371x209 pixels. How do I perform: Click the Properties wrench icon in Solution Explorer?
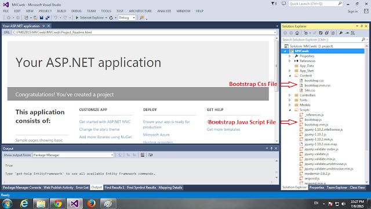[x=341, y=33]
